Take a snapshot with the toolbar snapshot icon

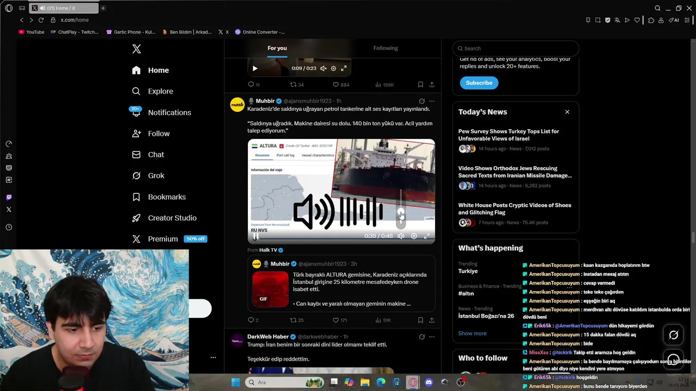click(x=598, y=20)
